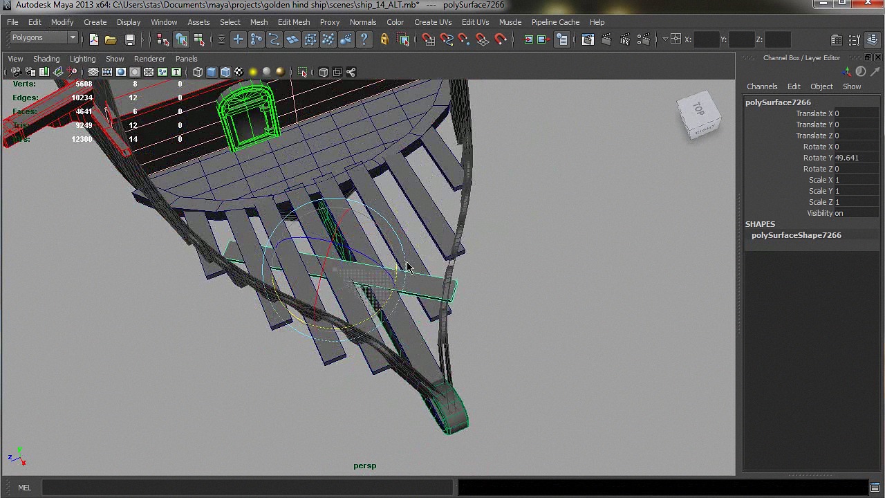Click the rendering selection mask icon
Image resolution: width=885 pixels, height=498 pixels.
[346, 39]
